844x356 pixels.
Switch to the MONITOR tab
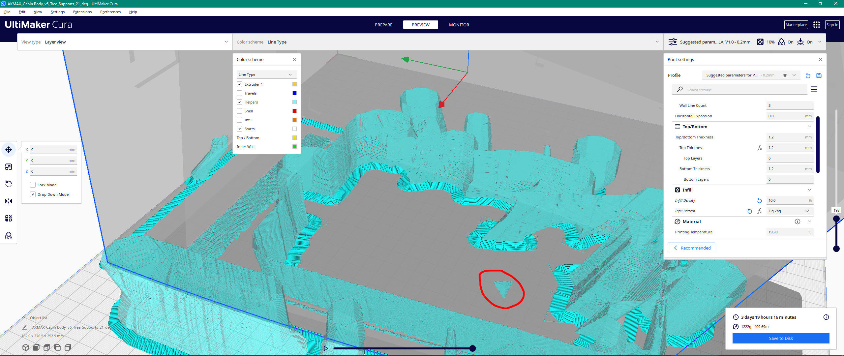coord(459,25)
